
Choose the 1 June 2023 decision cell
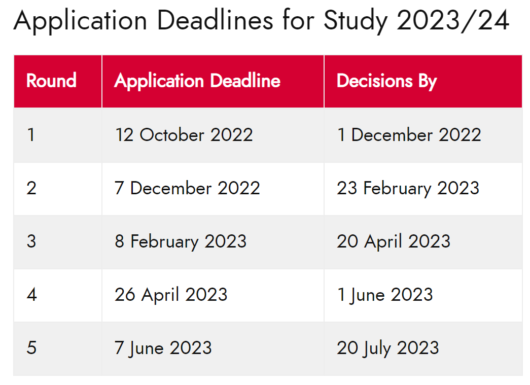click(423, 295)
